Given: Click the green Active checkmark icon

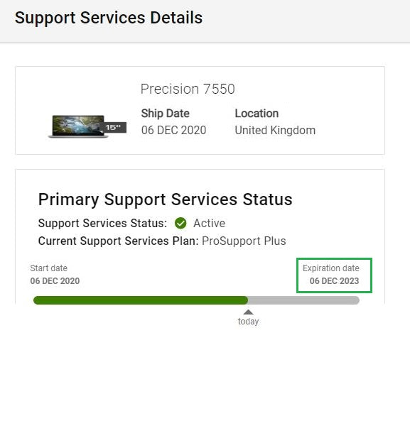Looking at the screenshot, I should pyautogui.click(x=180, y=223).
